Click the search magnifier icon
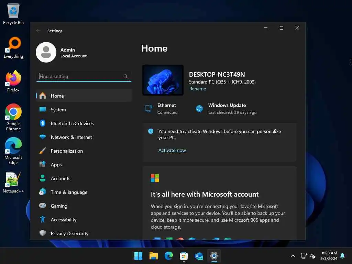This screenshot has height=264, width=352. [x=125, y=76]
